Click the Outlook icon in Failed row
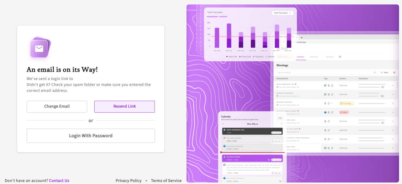 tap(325, 112)
